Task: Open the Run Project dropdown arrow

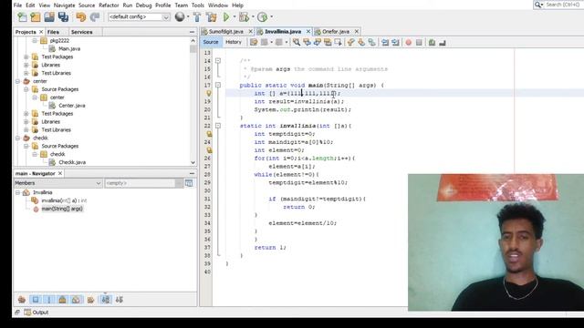Action: 235,17
